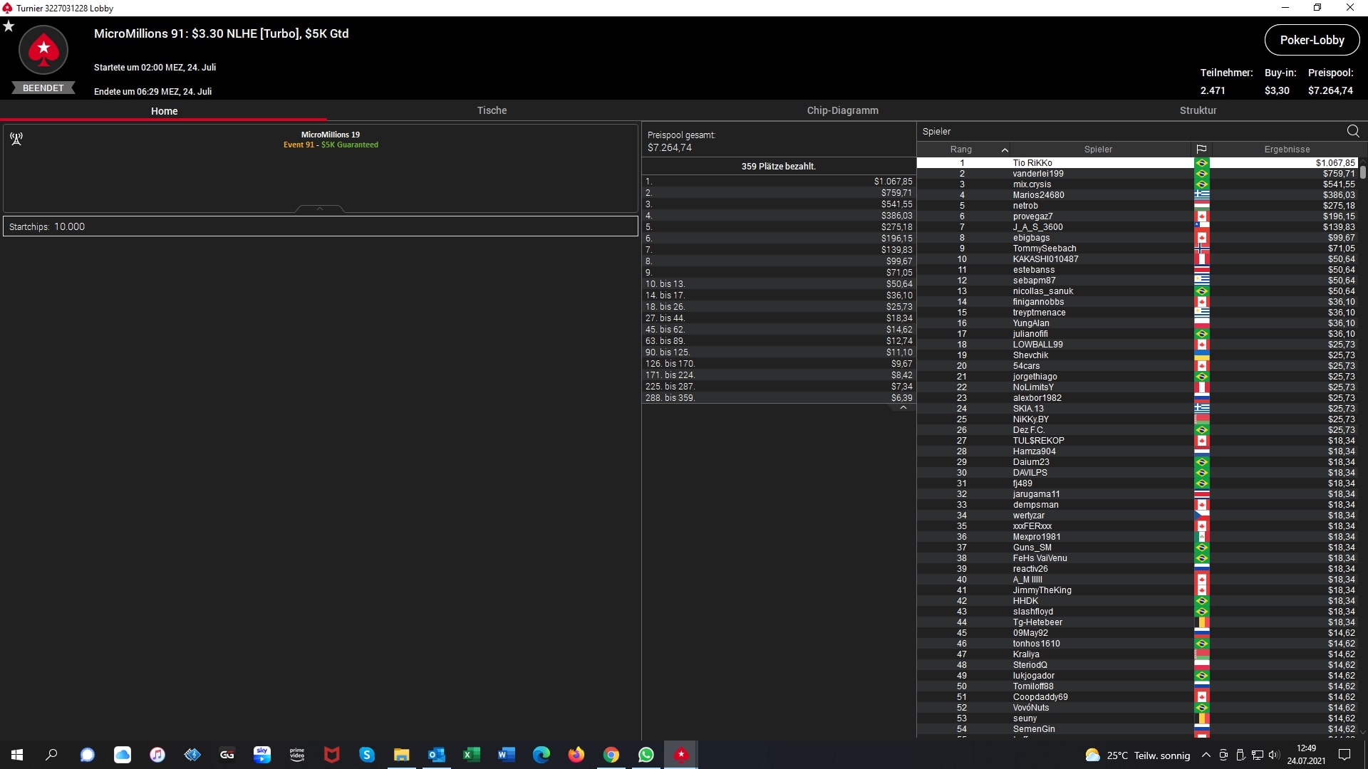The height and width of the screenshot is (769, 1368).
Task: Click the 288. bis 359. payout row
Action: pyautogui.click(x=779, y=398)
